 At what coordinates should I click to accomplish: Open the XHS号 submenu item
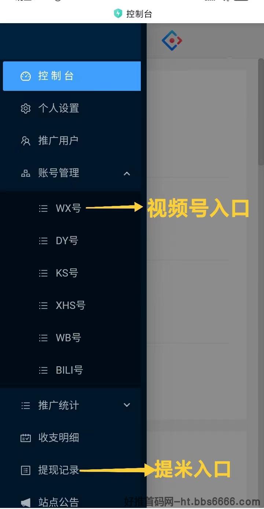(x=70, y=305)
